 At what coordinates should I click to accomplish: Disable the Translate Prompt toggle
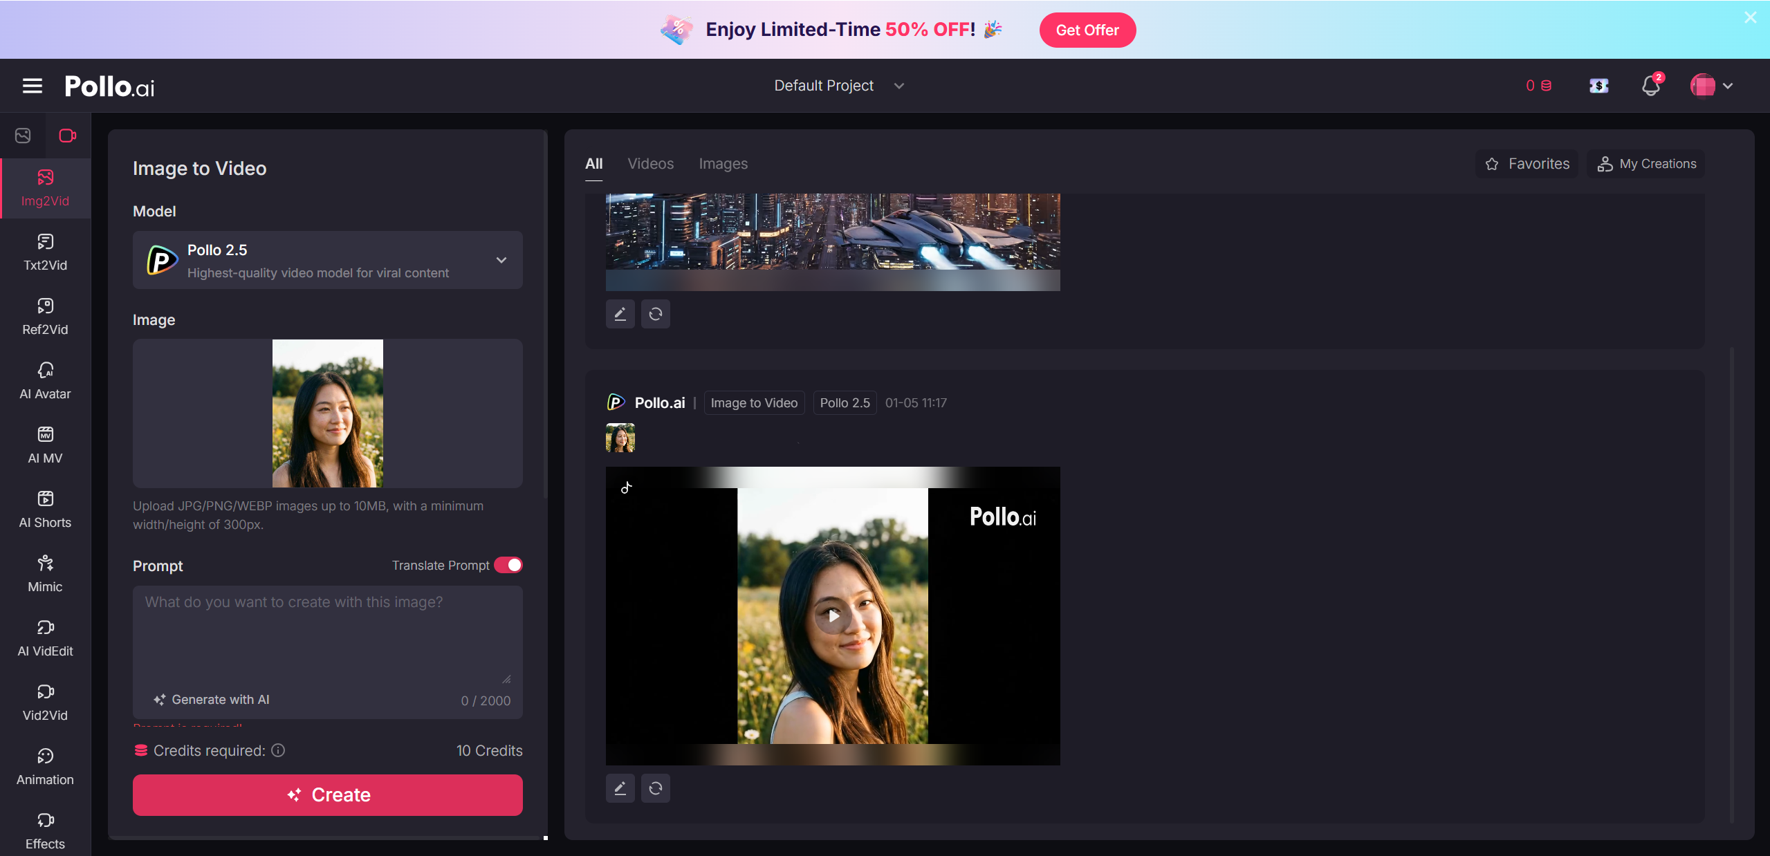[x=508, y=565]
